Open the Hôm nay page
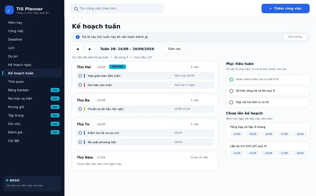Screen dimensions: 316x196 pyautogui.click(x=33, y=23)
